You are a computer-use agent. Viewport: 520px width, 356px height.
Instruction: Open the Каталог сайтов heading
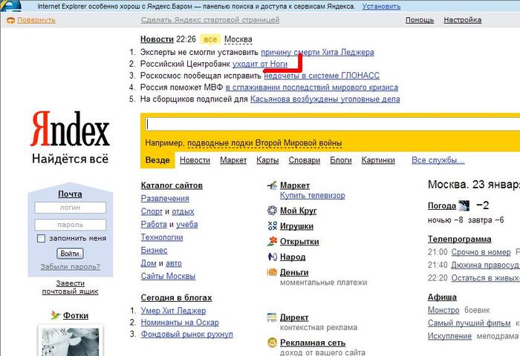tap(172, 185)
